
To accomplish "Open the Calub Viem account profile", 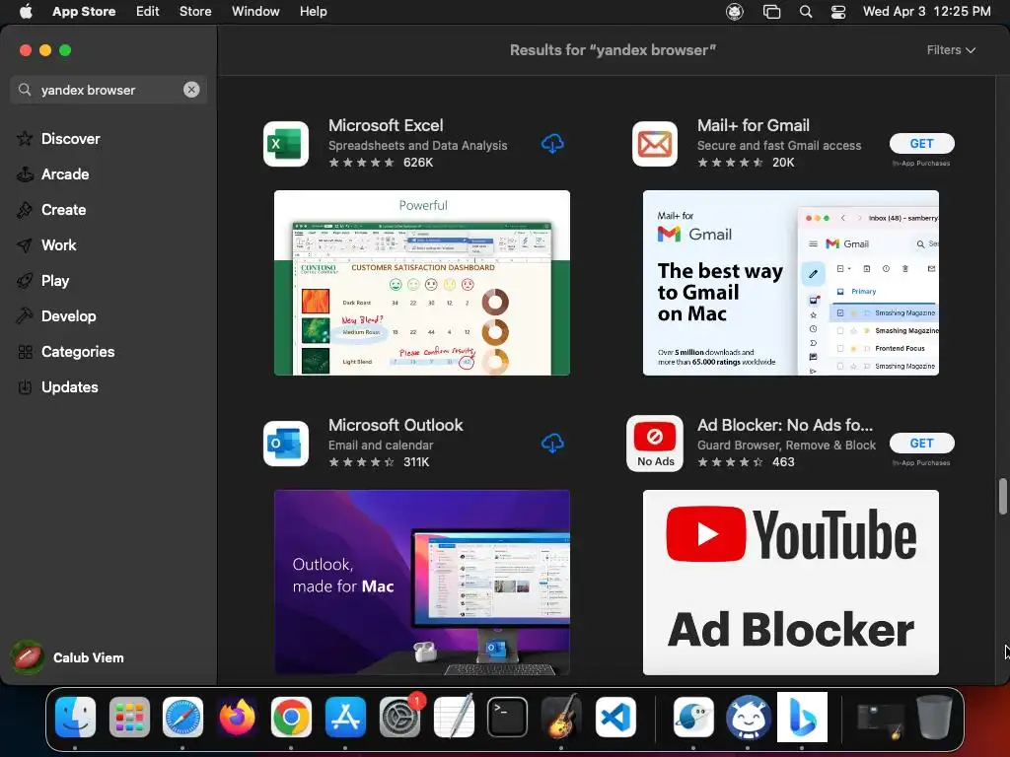I will (x=68, y=657).
